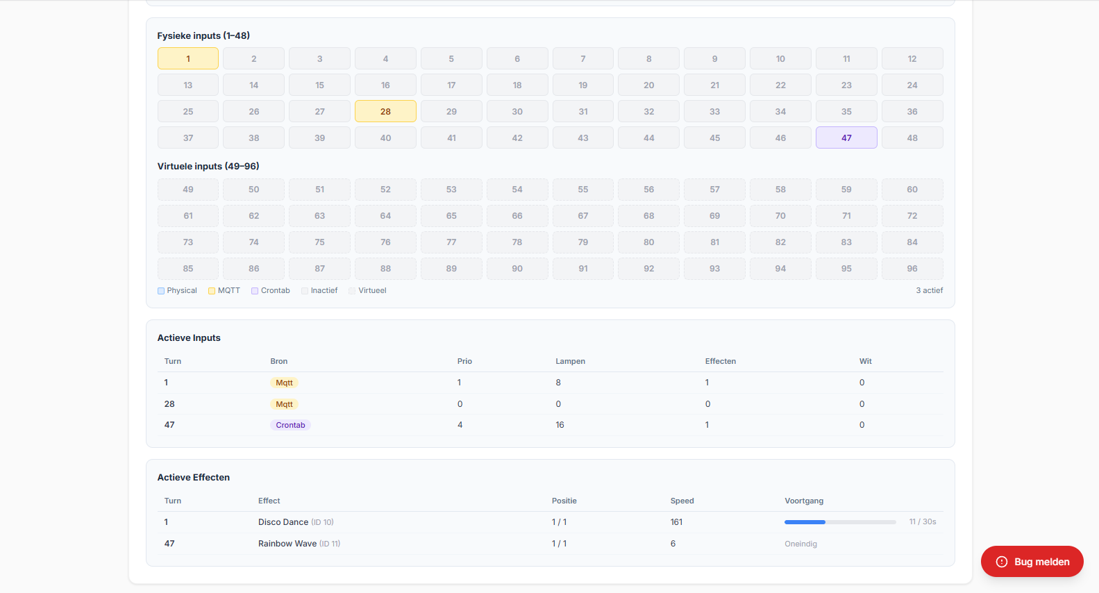Click physical input 12
The image size is (1099, 593).
(x=912, y=58)
